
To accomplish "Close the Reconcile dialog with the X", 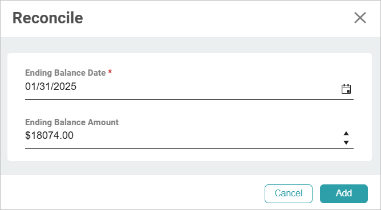I will pyautogui.click(x=360, y=18).
